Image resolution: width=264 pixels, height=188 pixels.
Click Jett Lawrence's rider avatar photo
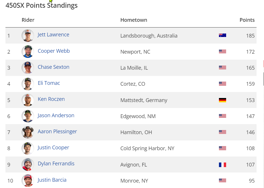tap(28, 36)
